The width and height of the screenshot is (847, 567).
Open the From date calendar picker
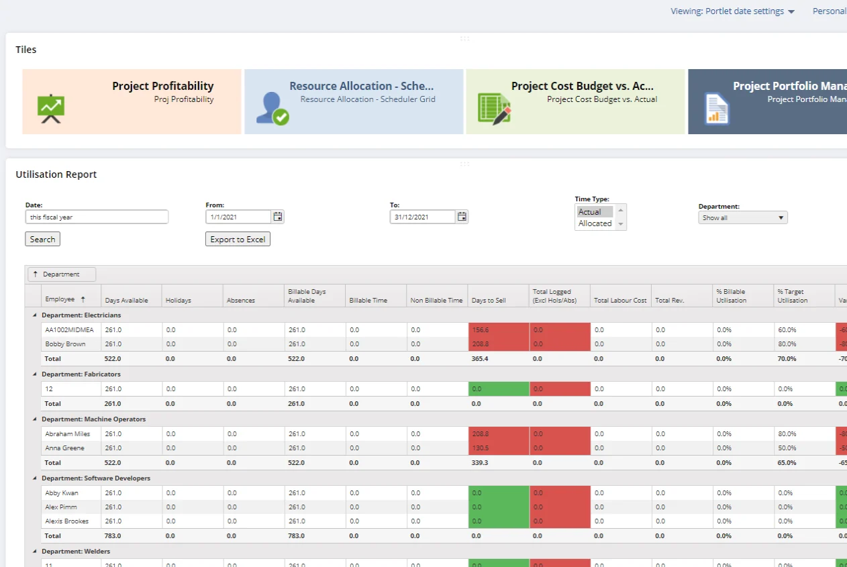point(278,217)
